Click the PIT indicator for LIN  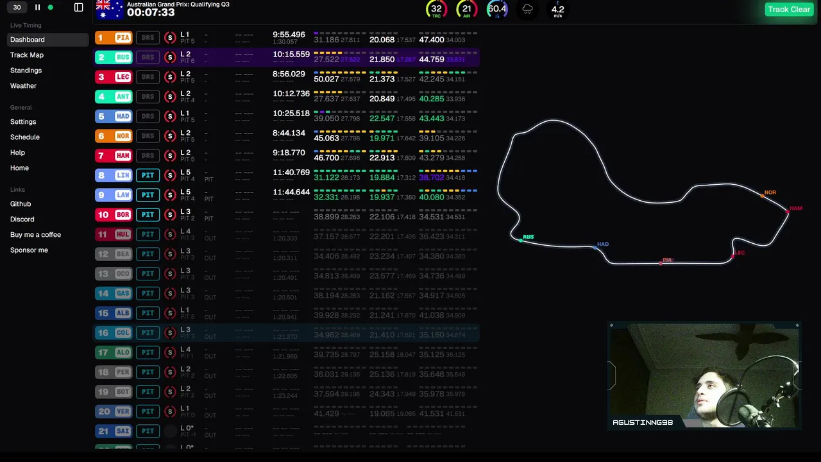[x=148, y=175]
